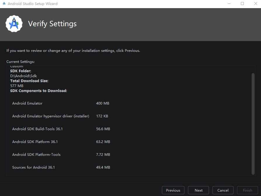Select Android SDK Platform 36.1 entry
The image size is (261, 196).
[35, 142]
